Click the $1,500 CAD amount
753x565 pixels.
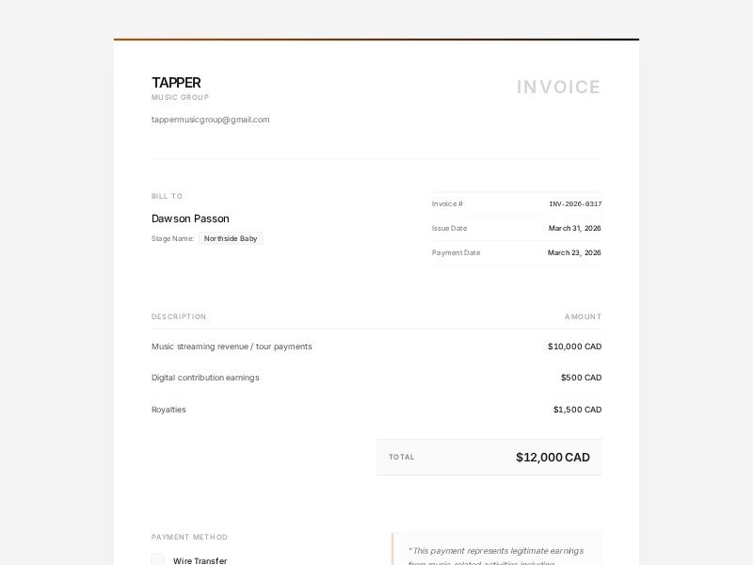click(577, 410)
